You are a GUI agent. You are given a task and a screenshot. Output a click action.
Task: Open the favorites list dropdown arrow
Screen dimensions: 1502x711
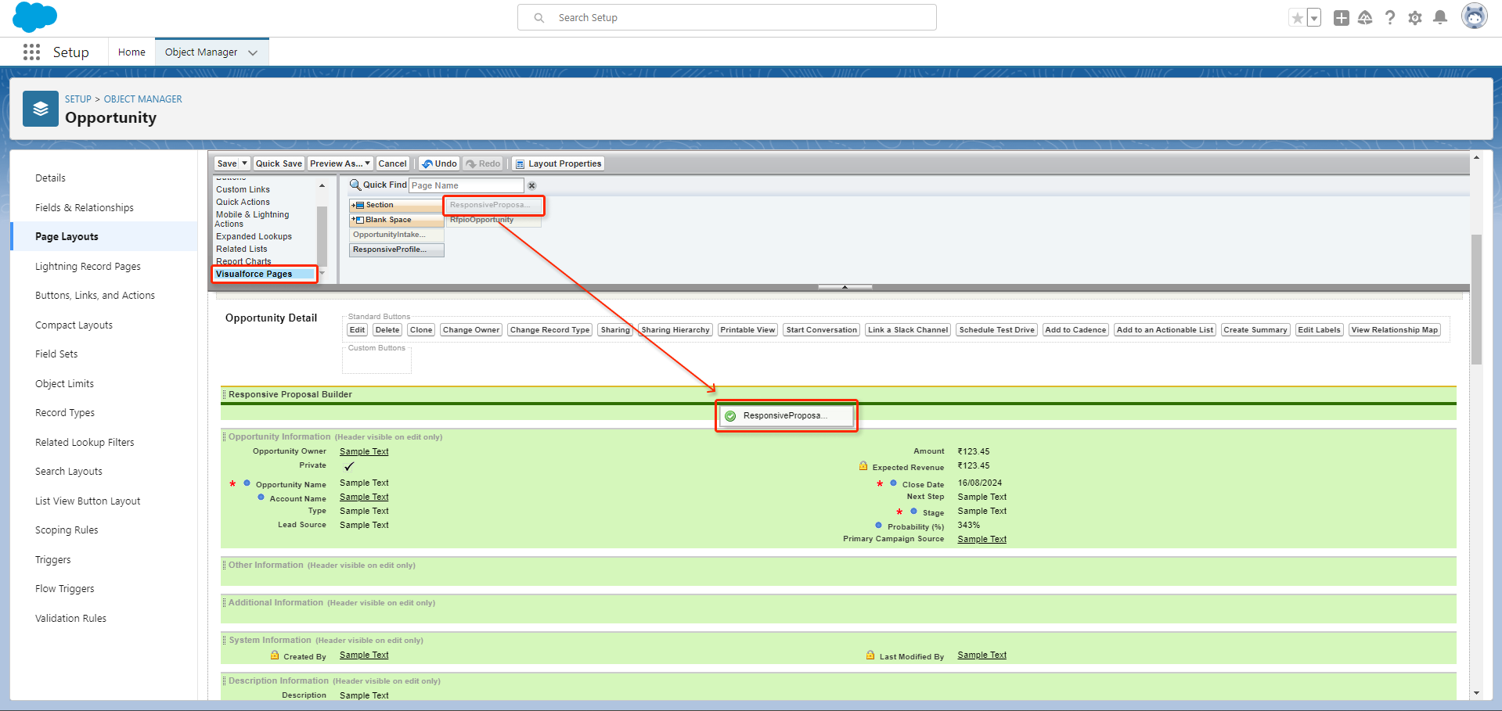coord(1314,18)
